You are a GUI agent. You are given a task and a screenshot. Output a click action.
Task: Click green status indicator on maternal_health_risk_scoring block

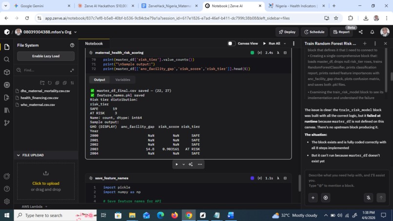point(252,53)
